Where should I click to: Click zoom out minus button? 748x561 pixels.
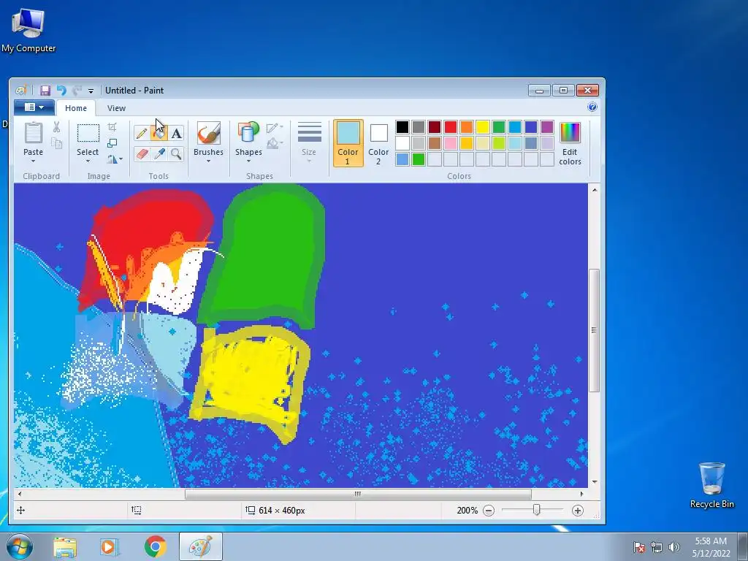pos(489,511)
